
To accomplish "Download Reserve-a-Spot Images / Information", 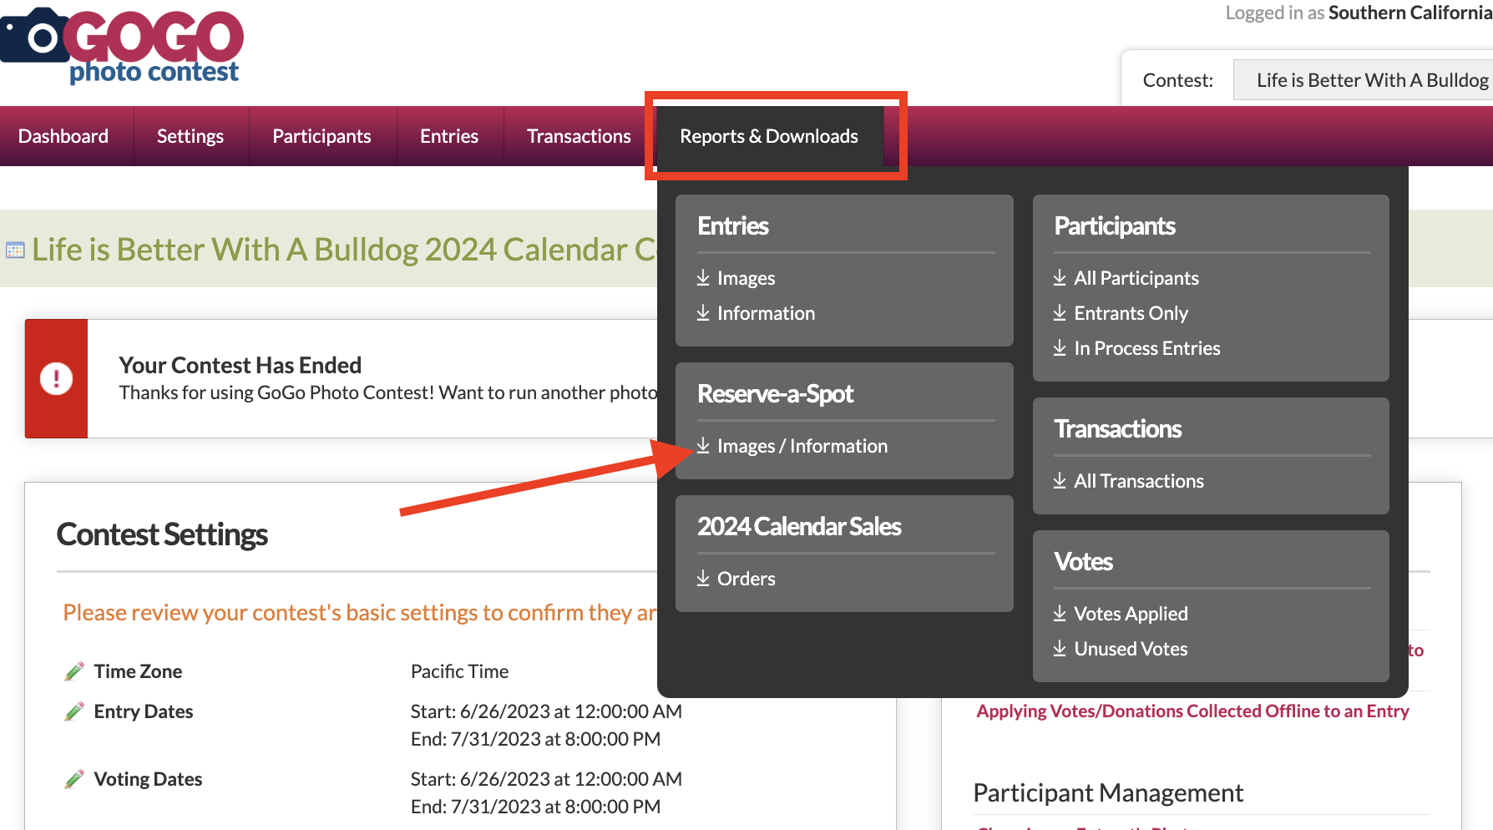I will click(x=802, y=446).
